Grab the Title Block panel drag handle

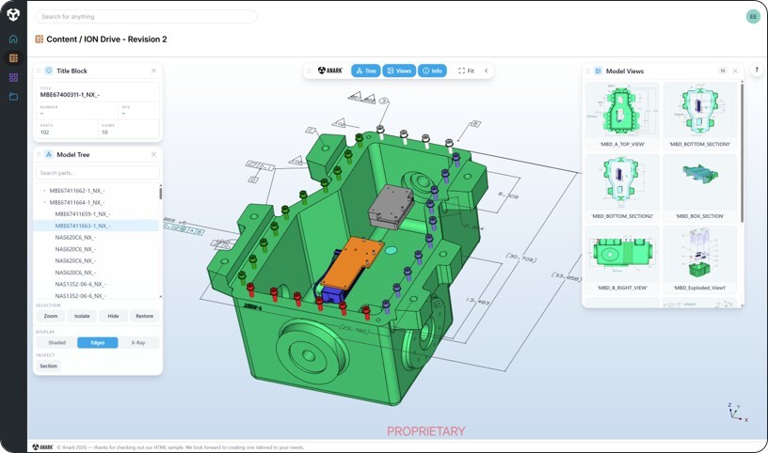point(40,70)
